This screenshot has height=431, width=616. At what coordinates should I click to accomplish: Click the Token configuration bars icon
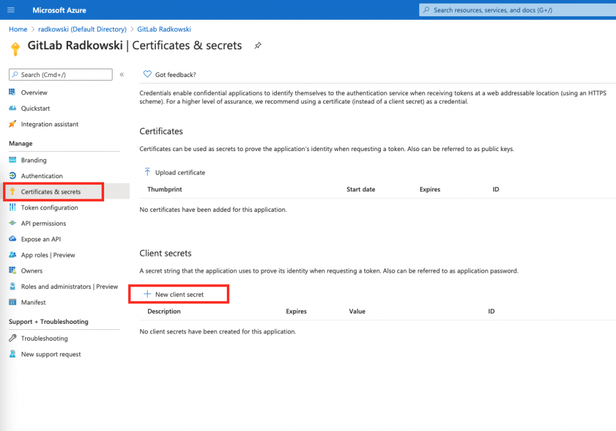13,207
